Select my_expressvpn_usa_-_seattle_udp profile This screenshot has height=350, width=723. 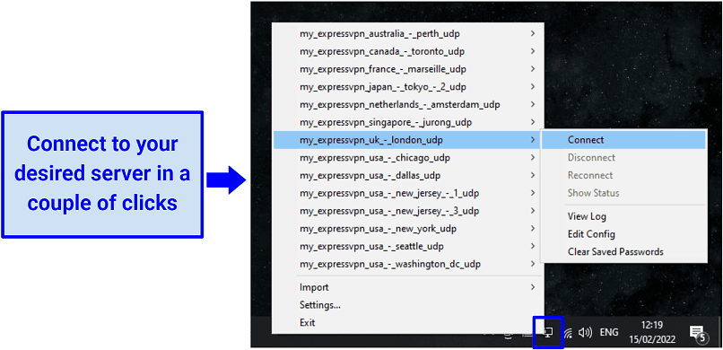[408, 247]
